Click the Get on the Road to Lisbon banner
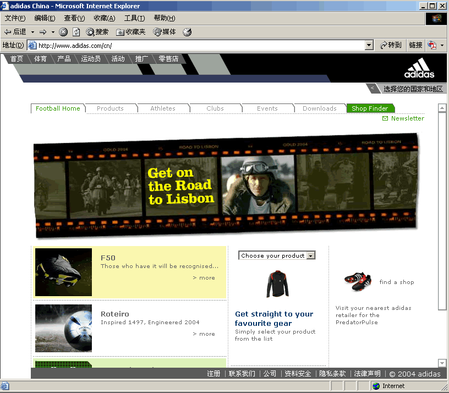This screenshot has height=393, width=449. pos(226,185)
